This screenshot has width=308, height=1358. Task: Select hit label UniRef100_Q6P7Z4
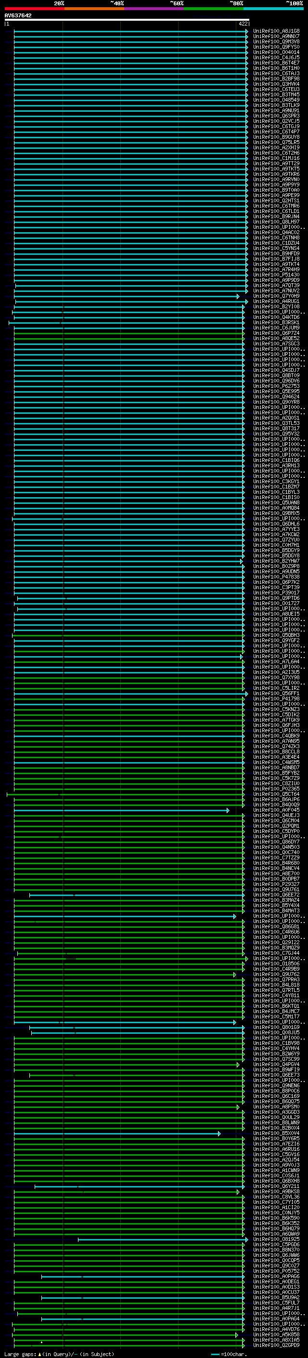tap(276, 333)
